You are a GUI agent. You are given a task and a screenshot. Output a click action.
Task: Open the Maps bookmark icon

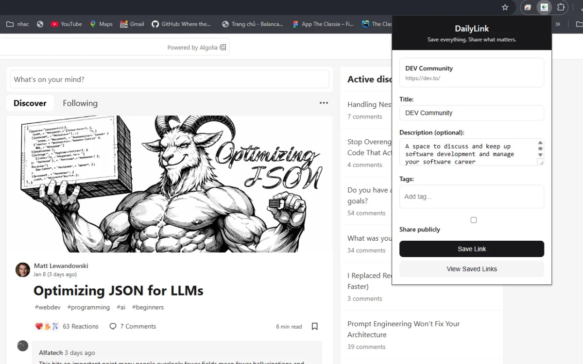(95, 24)
